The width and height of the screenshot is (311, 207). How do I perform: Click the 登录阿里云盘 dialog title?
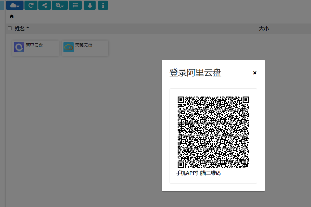(195, 73)
